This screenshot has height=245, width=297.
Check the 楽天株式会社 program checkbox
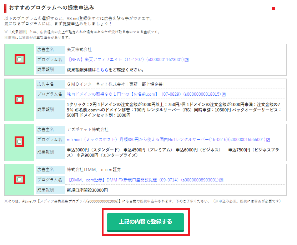click(x=19, y=59)
